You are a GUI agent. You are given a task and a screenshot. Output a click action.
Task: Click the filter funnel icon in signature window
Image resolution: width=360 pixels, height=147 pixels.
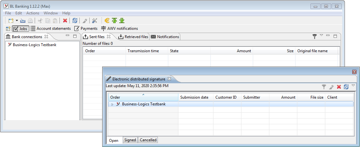pyautogui.click(x=324, y=87)
